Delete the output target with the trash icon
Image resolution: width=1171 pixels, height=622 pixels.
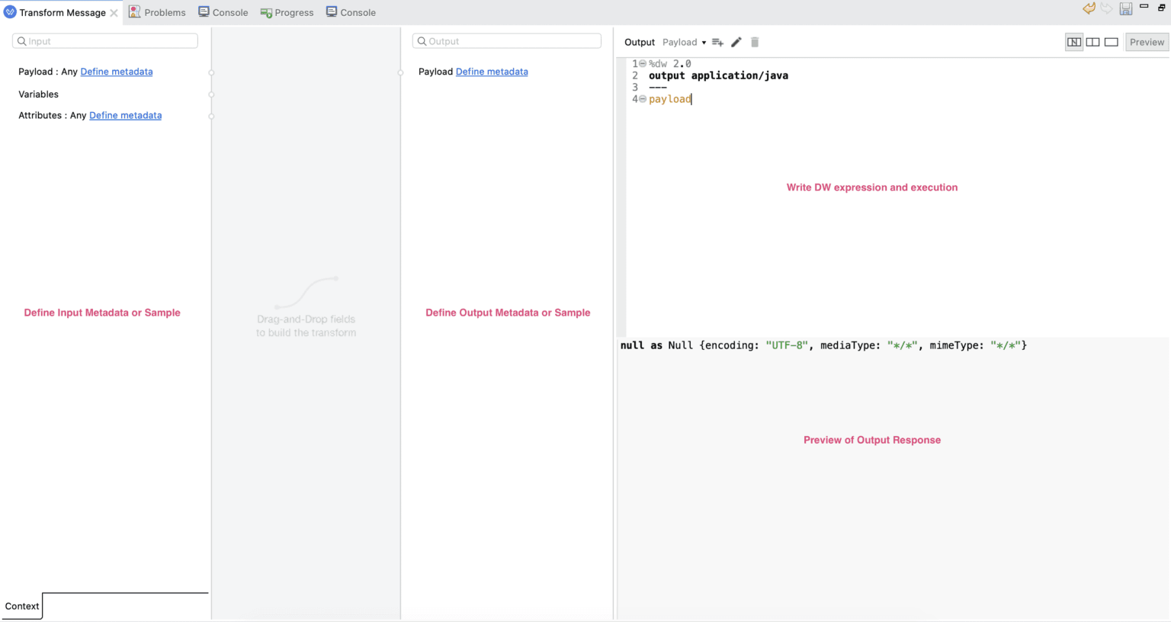pyautogui.click(x=754, y=42)
